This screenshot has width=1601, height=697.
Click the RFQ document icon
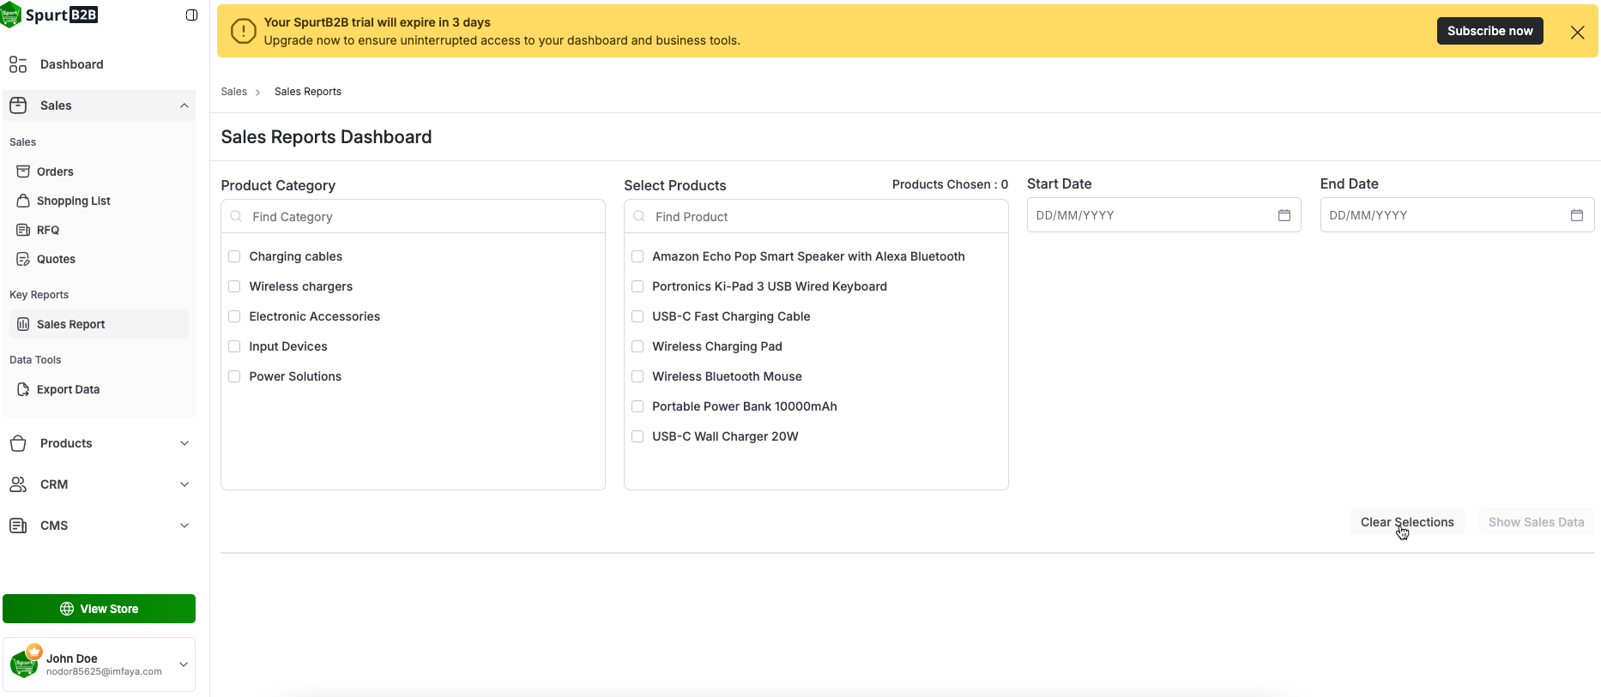[x=23, y=230]
